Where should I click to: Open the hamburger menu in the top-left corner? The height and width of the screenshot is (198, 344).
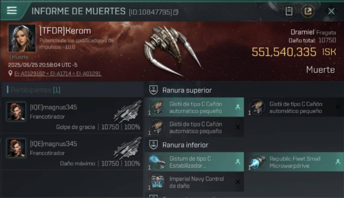pyautogui.click(x=12, y=11)
